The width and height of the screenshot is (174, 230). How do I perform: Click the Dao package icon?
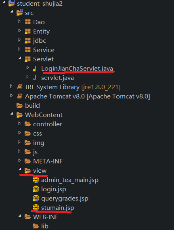[x=28, y=22]
